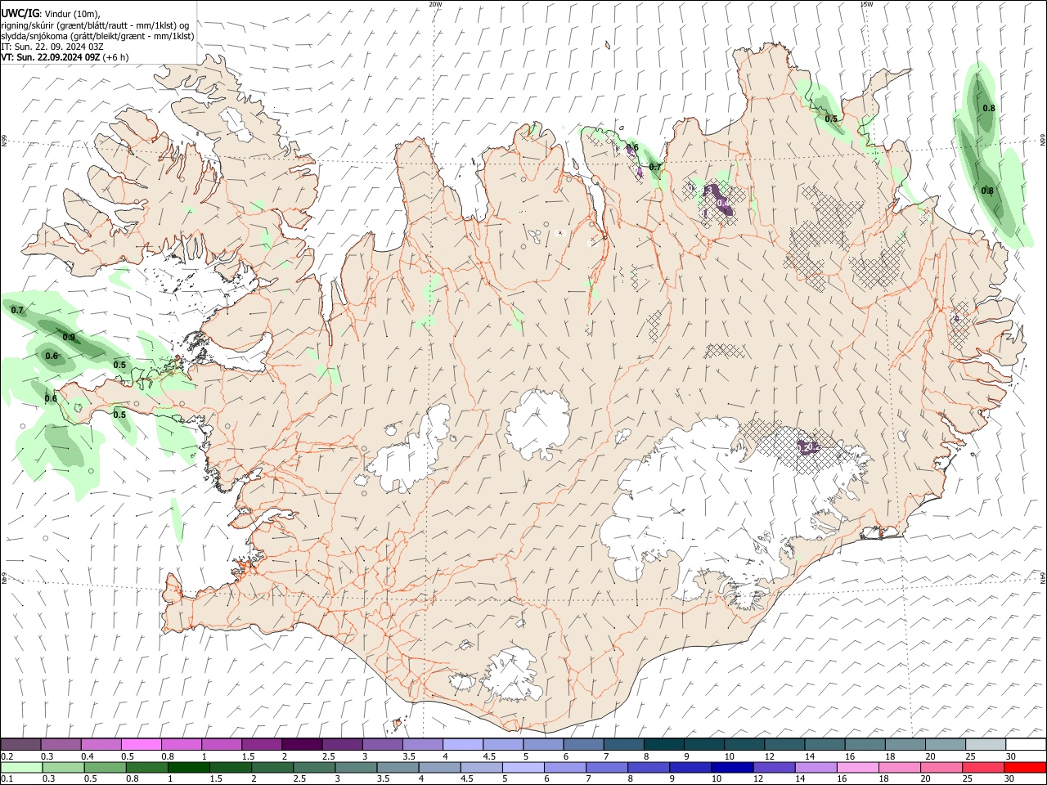
Task: Click the 30 label of the top legend row
Action: pyautogui.click(x=1010, y=756)
